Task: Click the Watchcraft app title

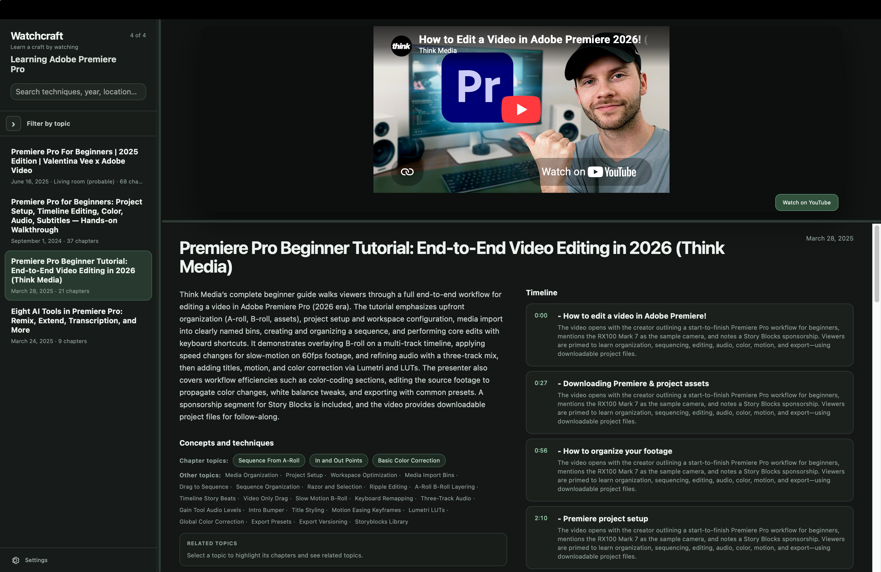Action: [x=37, y=36]
